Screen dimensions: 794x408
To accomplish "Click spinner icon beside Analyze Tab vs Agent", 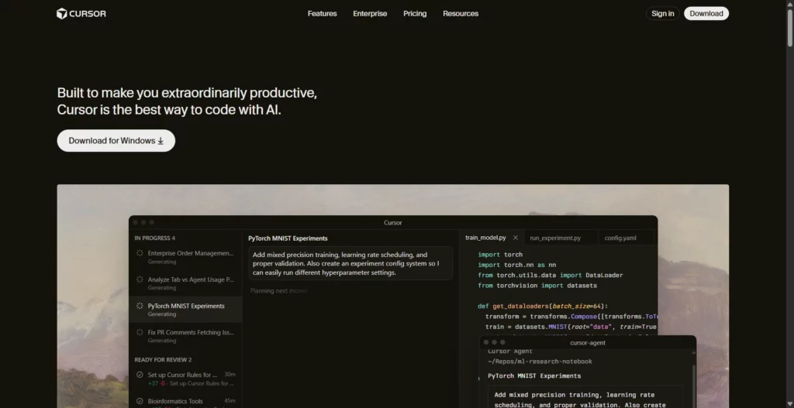I will coord(140,279).
